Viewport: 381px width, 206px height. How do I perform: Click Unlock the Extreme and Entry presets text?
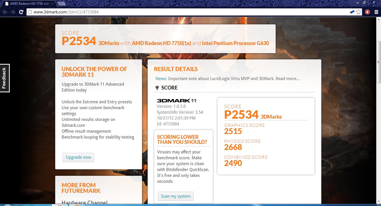click(x=97, y=102)
